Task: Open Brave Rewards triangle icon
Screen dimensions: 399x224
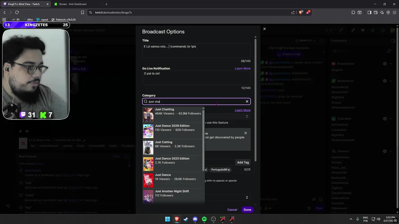Action: 308,12
